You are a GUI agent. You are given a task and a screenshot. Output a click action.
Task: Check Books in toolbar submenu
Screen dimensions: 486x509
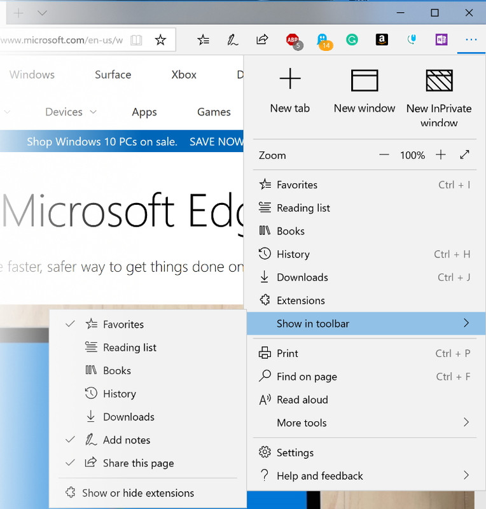point(148,371)
